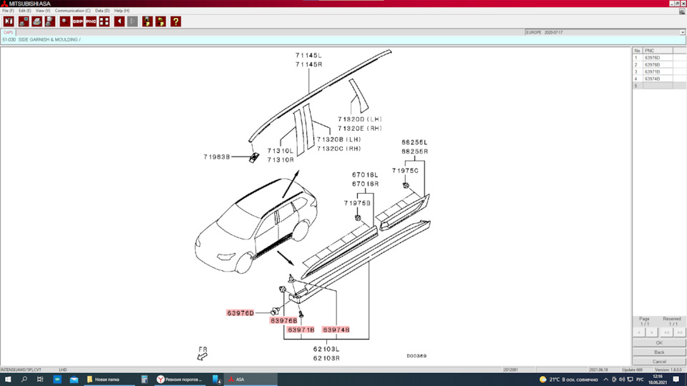
Task: Click the print preview icon with magnifier
Action: coord(50,21)
